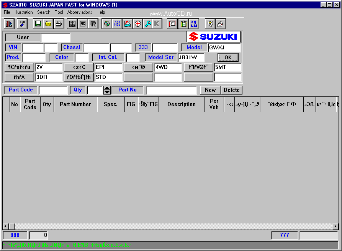
Task: Open the Help menu
Action: coord(101,12)
